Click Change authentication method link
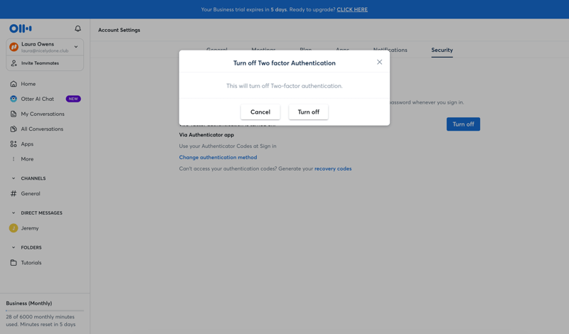 [218, 157]
